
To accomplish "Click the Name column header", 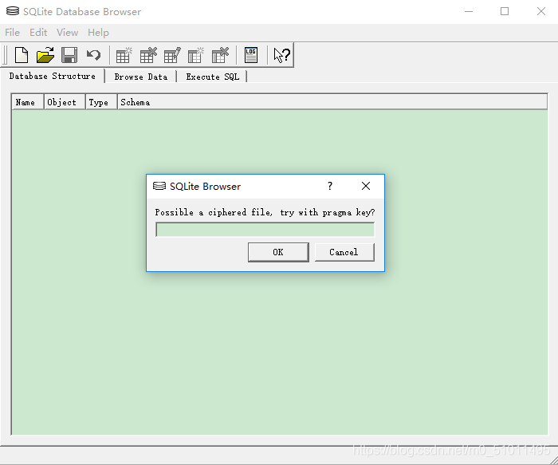I will point(27,102).
